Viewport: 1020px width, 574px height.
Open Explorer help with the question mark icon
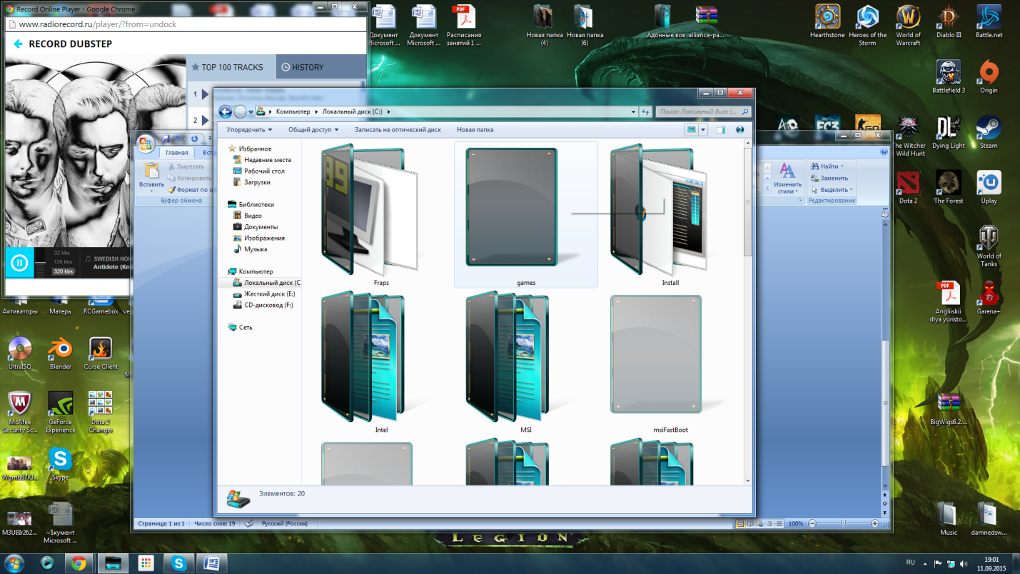[739, 130]
